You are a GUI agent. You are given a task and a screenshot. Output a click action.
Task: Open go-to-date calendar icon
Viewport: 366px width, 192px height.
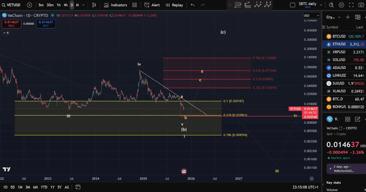78,187
